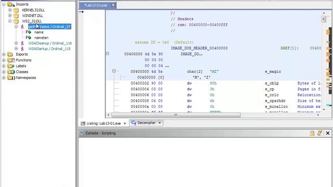Collapse the gethostname Ordinal_57 node

(x=16, y=26)
